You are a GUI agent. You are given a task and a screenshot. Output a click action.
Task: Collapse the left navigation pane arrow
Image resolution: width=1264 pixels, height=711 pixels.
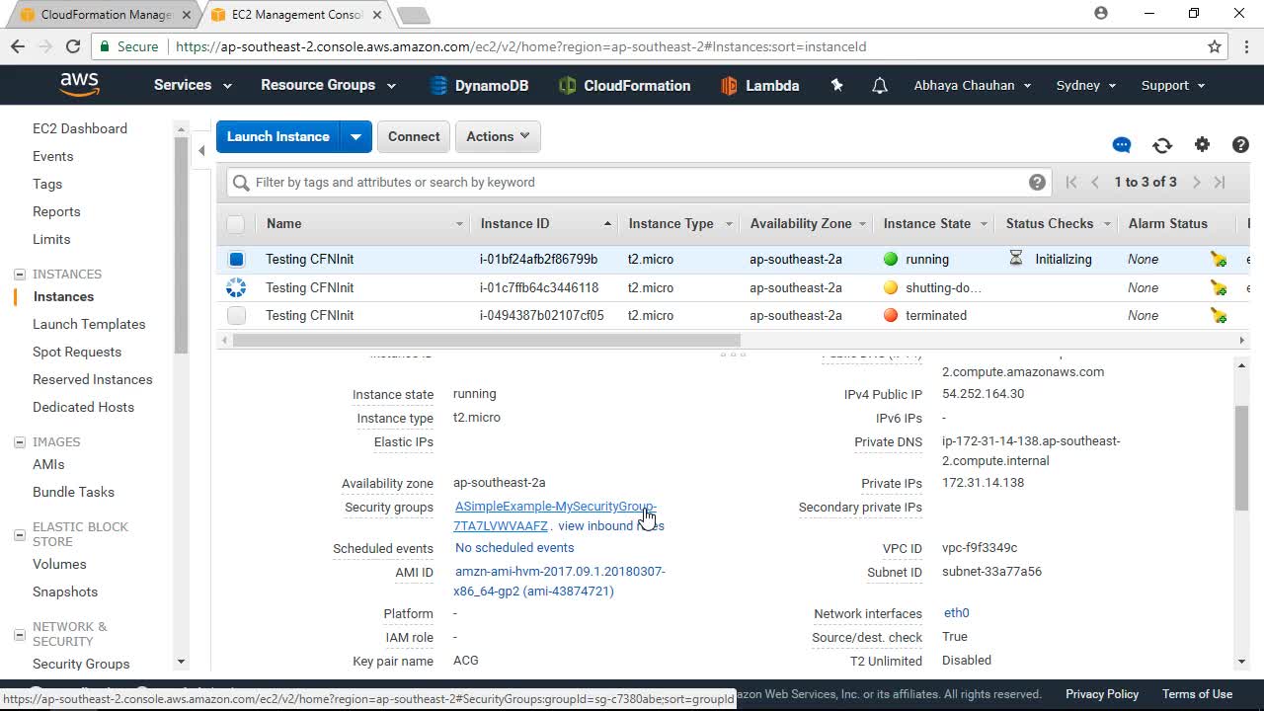coord(201,150)
